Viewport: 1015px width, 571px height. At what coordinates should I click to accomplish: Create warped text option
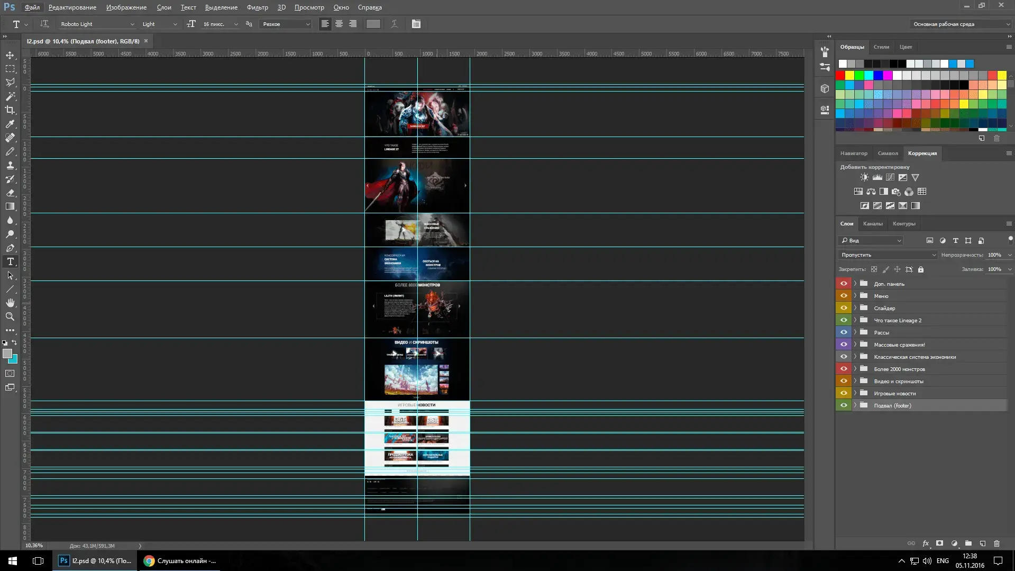point(395,24)
